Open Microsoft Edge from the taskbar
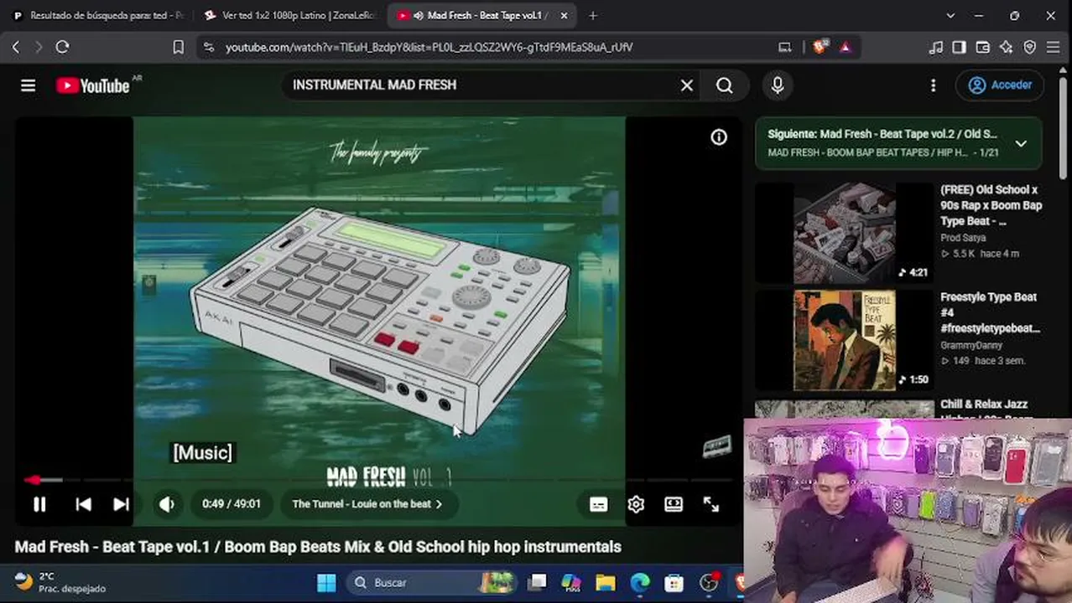1072x603 pixels. pos(640,582)
